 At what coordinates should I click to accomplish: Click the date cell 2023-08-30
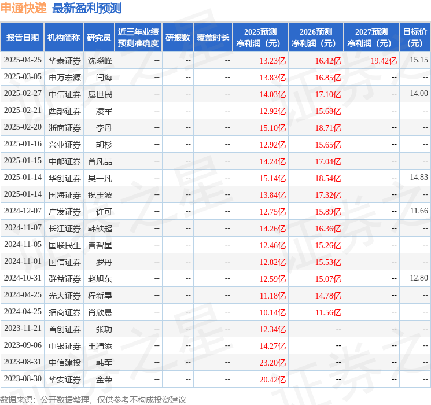pos(23,378)
